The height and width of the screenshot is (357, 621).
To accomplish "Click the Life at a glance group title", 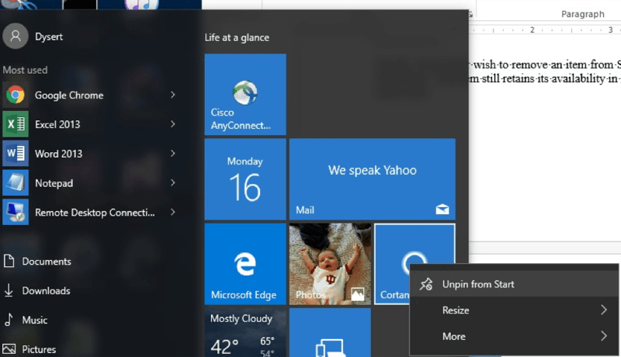I will [x=237, y=37].
